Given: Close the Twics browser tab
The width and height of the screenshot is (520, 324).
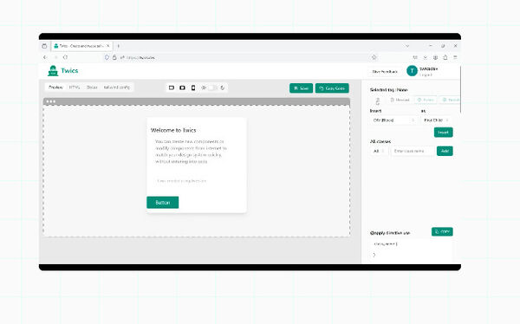Looking at the screenshot, I should click(107, 46).
